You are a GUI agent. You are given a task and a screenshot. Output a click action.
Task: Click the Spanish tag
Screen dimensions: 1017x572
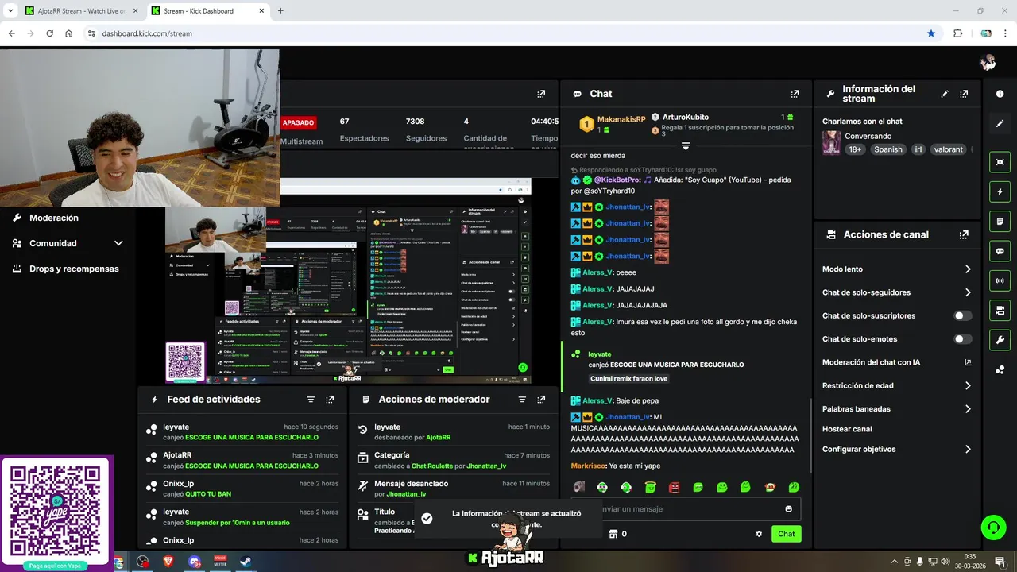coord(888,149)
